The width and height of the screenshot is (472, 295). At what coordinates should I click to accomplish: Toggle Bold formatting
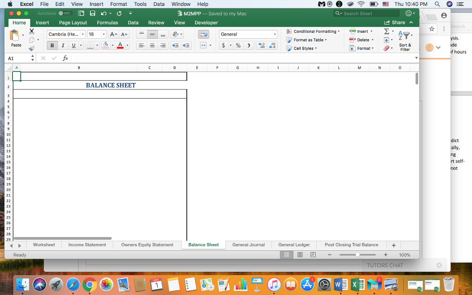tap(53, 46)
